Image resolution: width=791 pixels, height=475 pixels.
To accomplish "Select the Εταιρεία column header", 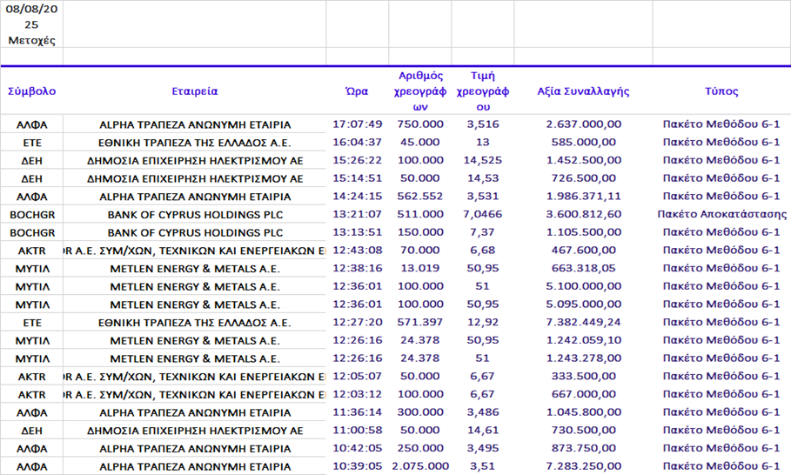I will click(195, 90).
